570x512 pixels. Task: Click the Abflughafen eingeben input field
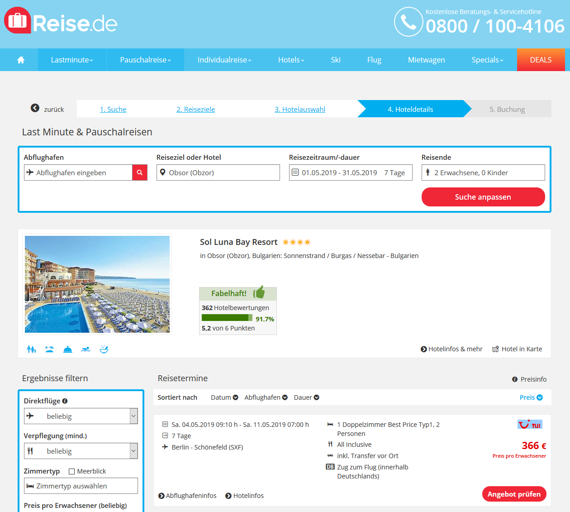pos(78,172)
